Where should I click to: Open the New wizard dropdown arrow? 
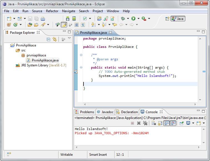(x=14, y=19)
